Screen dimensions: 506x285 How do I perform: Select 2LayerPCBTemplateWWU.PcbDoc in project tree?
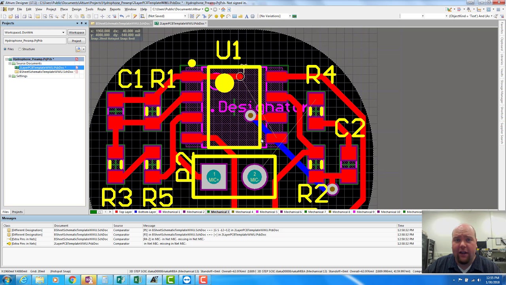pos(43,68)
